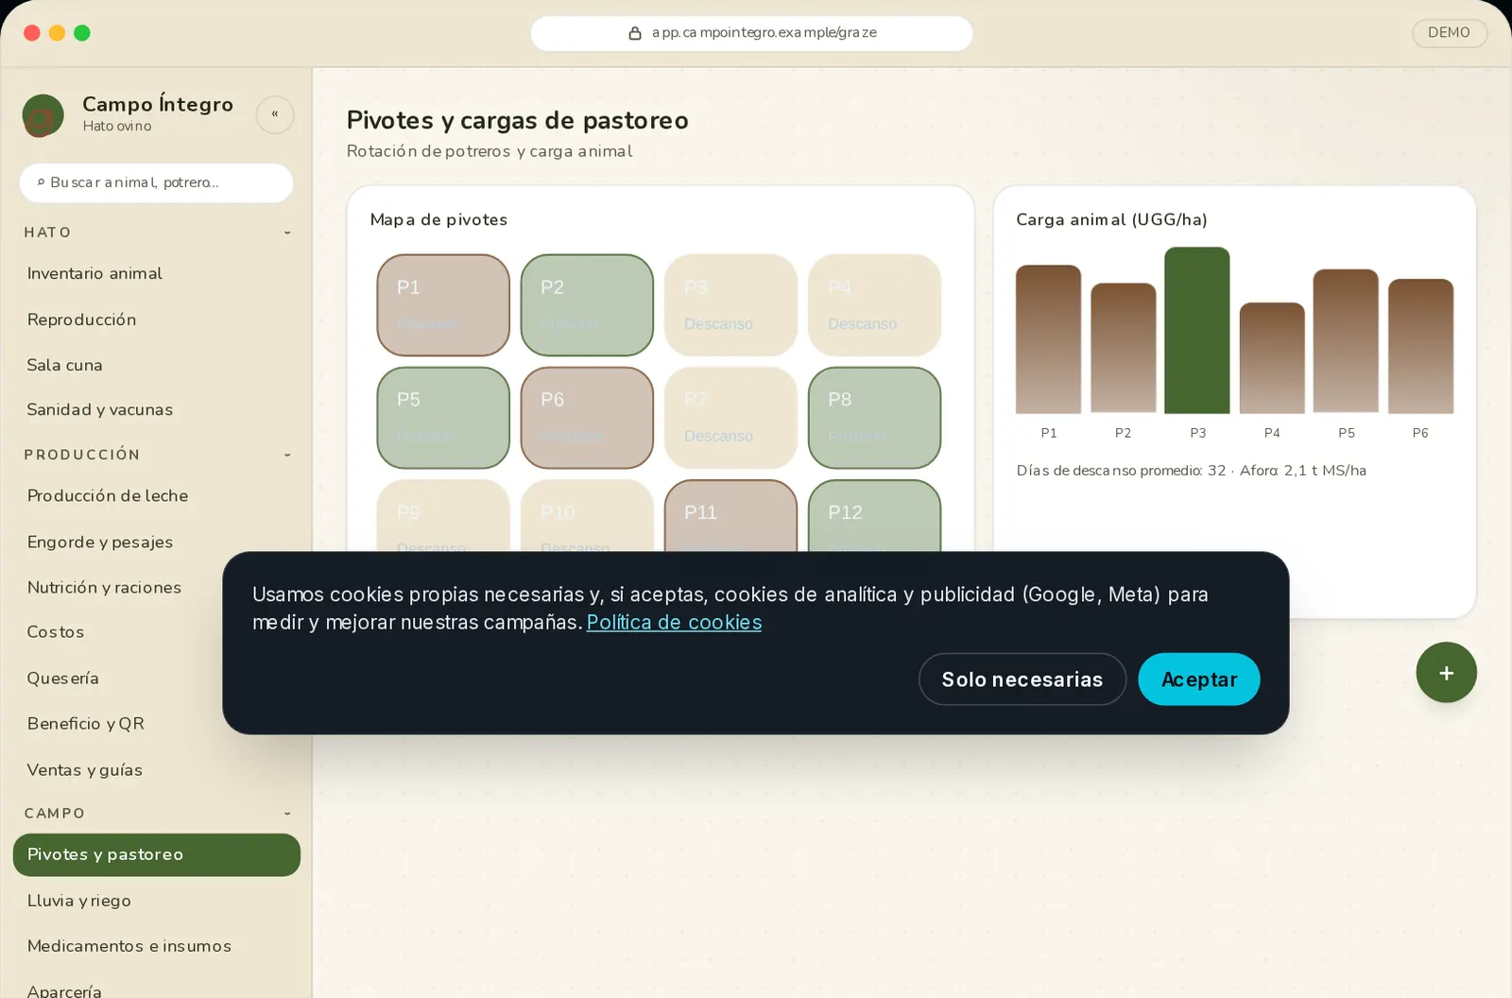
Task: Select pivot P2 tile
Action: tap(587, 305)
